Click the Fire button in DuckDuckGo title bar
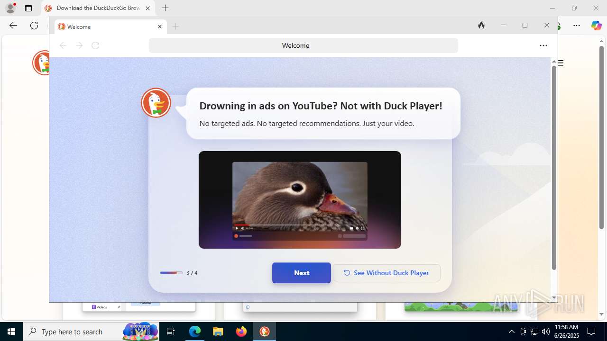Viewport: 607px width, 341px height. pyautogui.click(x=481, y=25)
